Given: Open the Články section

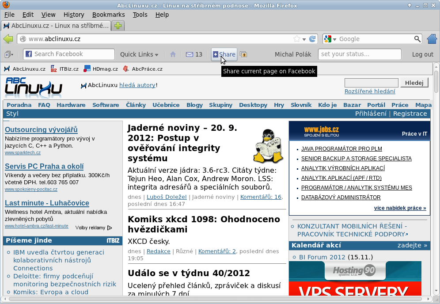Looking at the screenshot, I should point(136,105).
